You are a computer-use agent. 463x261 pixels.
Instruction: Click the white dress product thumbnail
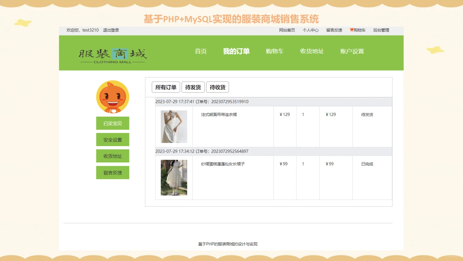point(174,126)
